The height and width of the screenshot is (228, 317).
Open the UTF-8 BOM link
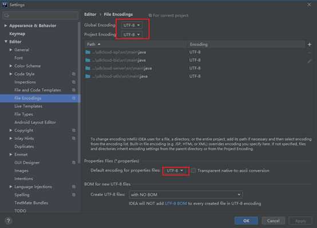click(176, 203)
